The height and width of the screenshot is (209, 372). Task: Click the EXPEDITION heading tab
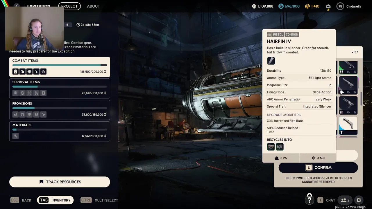(x=39, y=6)
